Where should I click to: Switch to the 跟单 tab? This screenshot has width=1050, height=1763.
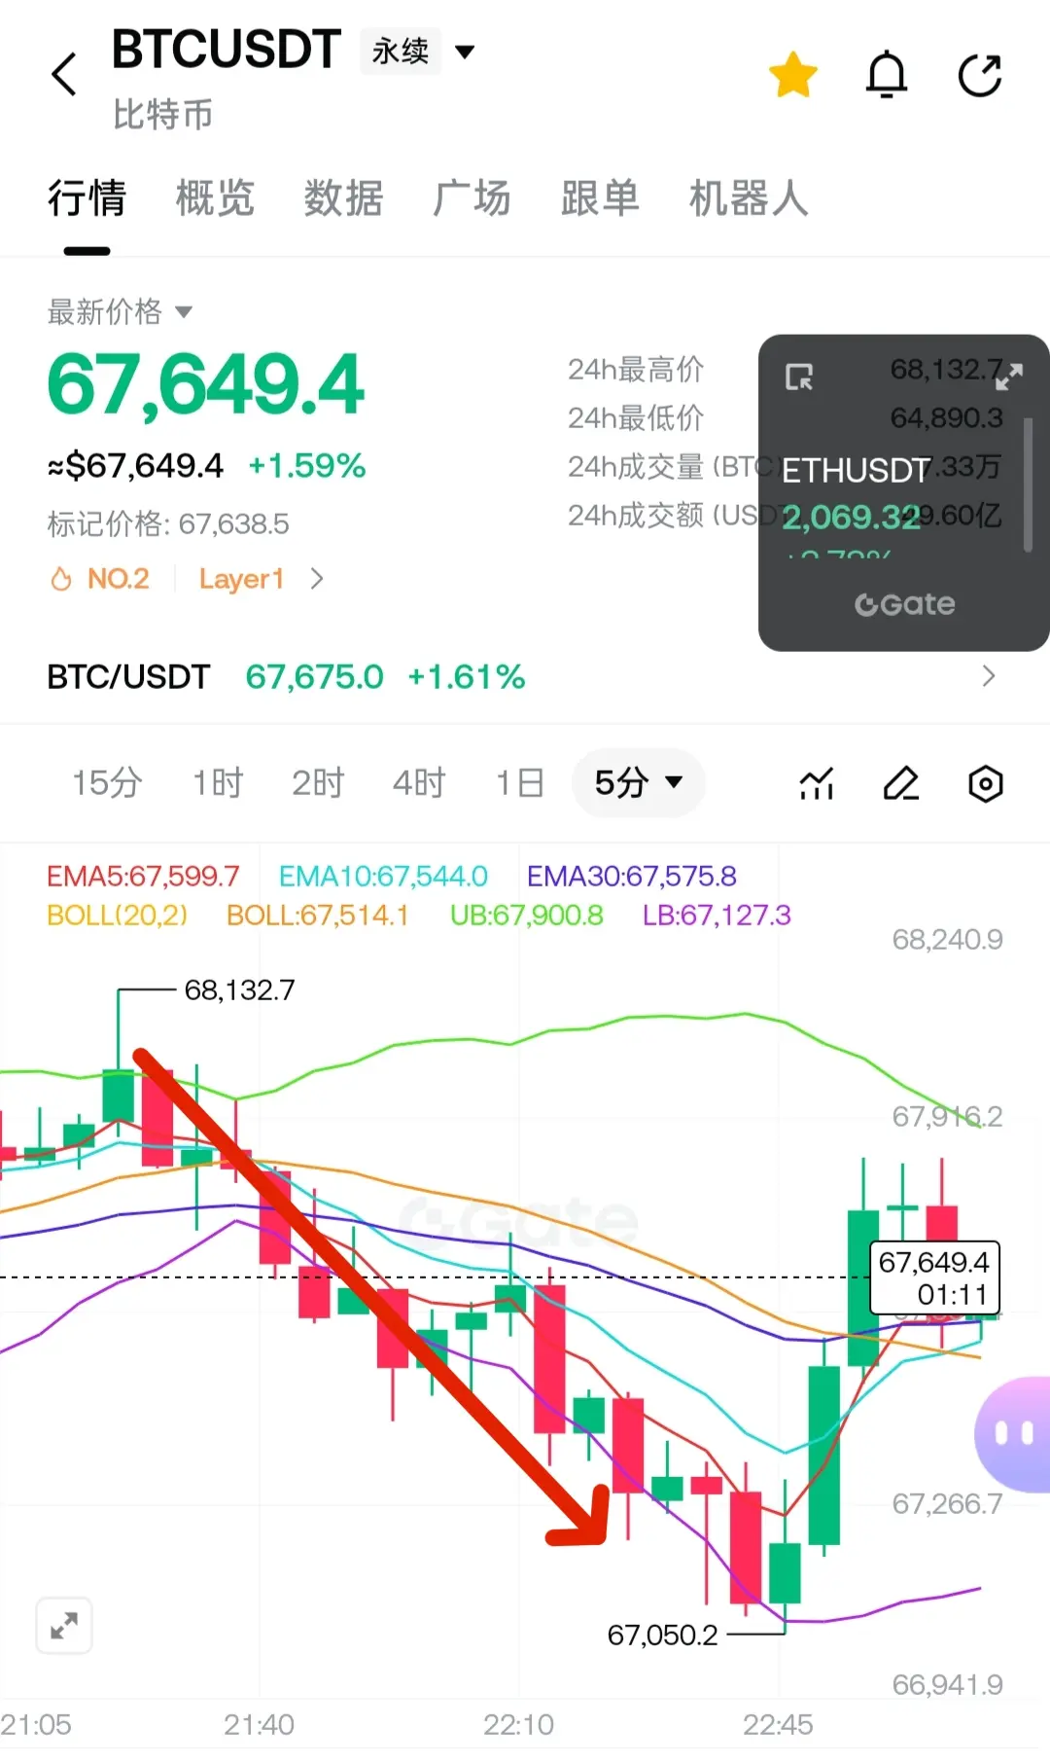point(600,198)
